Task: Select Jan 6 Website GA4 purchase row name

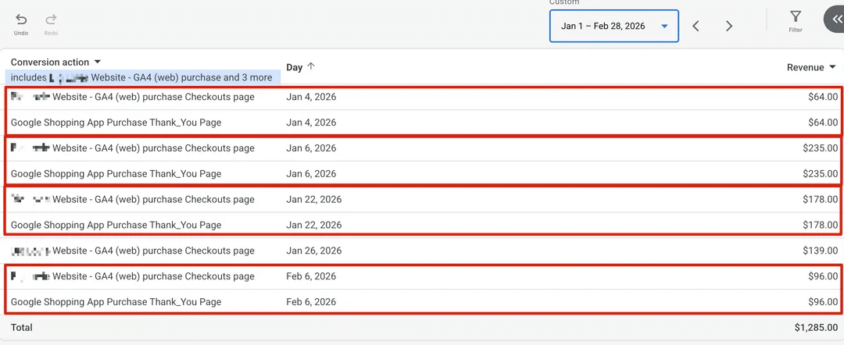Action: (132, 148)
